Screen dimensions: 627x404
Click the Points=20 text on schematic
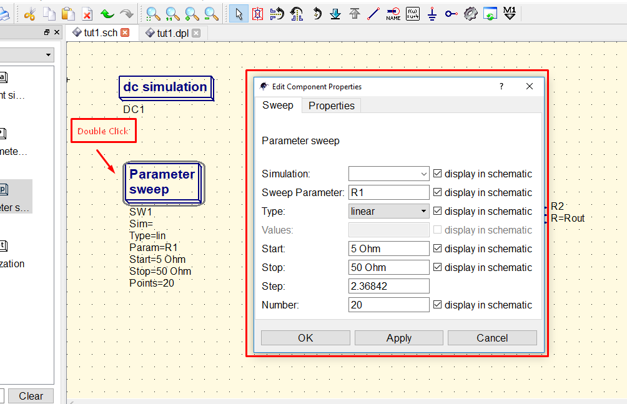click(x=152, y=283)
